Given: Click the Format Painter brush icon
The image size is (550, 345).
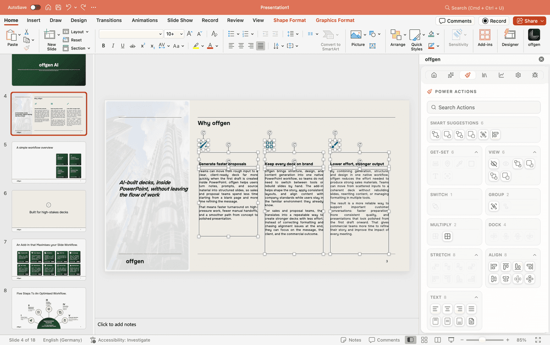Looking at the screenshot, I should point(27,48).
